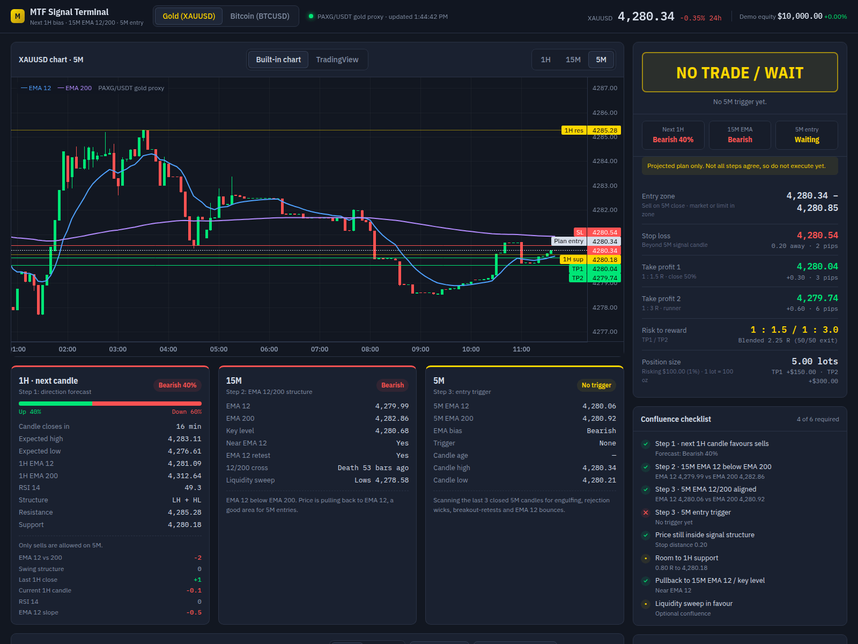Click the Bearish 40% badge in 1H panel

pos(177,385)
